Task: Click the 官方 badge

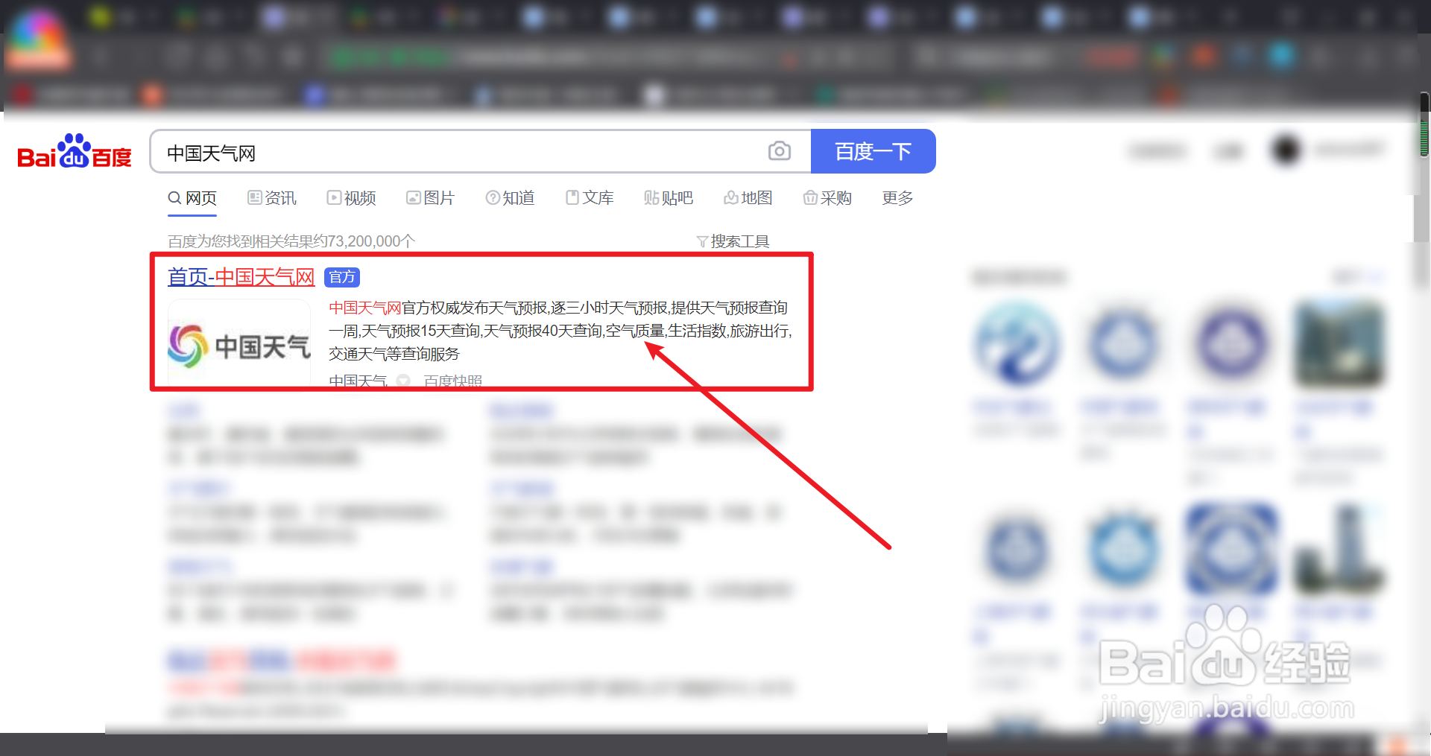Action: (x=343, y=277)
